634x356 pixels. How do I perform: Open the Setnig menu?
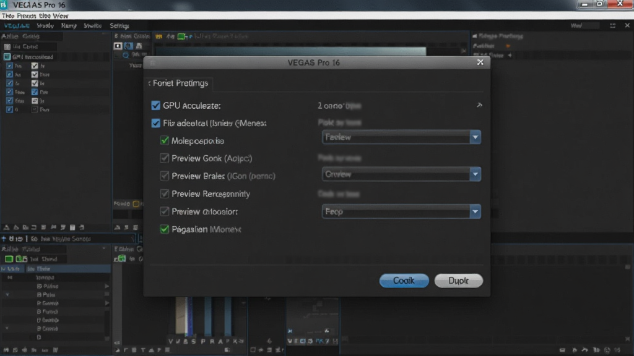tap(119, 25)
